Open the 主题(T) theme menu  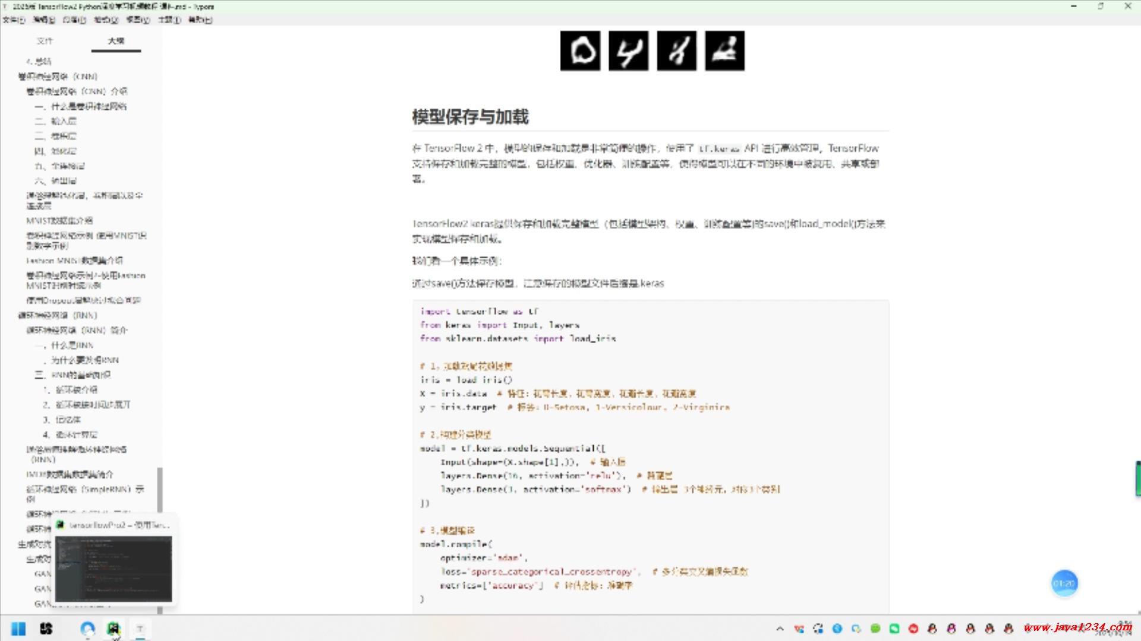point(169,20)
